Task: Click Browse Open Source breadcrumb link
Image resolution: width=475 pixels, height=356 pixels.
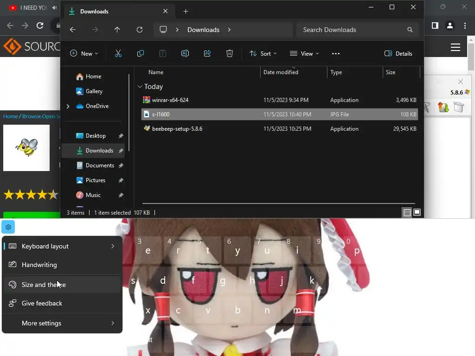Action: click(x=41, y=116)
